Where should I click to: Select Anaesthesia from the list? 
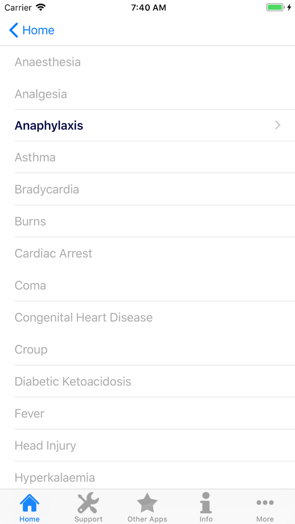pos(48,61)
